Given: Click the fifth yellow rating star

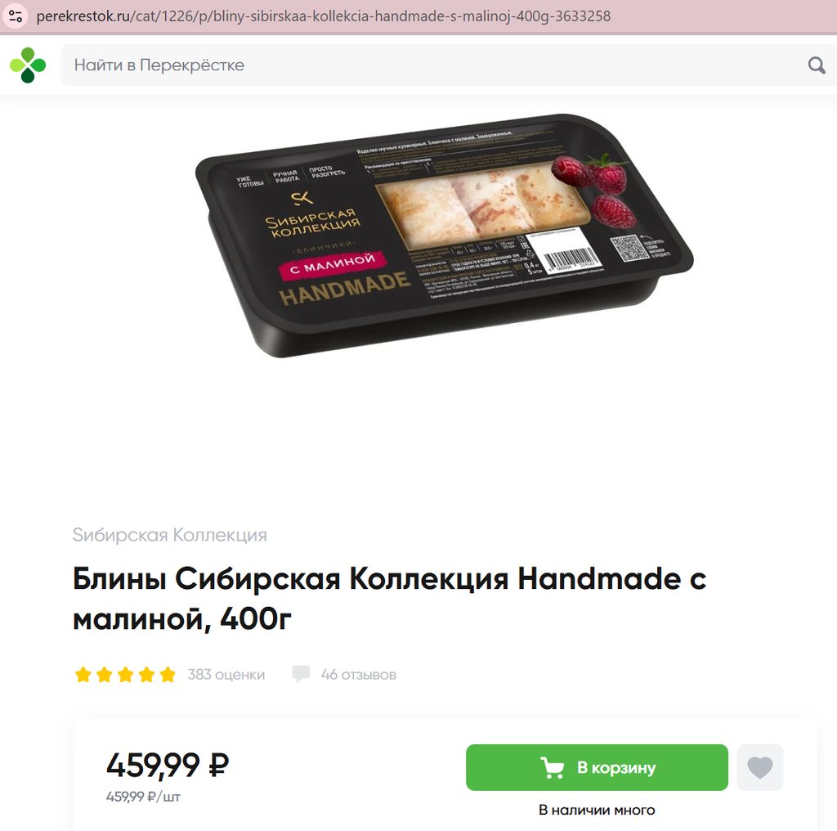Looking at the screenshot, I should 168,675.
